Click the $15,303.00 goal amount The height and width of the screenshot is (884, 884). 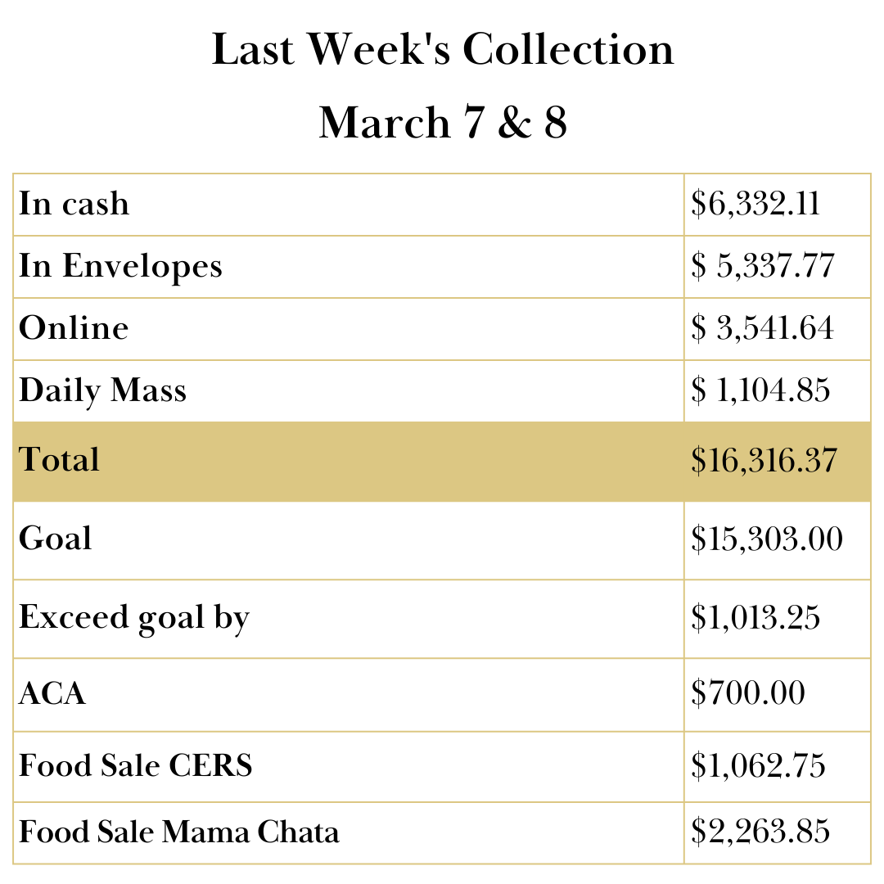tap(767, 539)
